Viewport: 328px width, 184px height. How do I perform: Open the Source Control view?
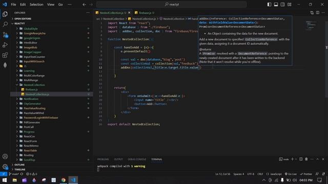point(5,35)
